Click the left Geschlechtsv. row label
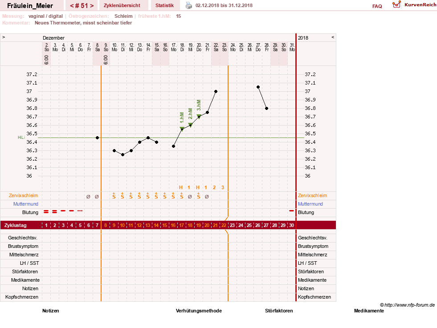 pyautogui.click(x=23, y=238)
